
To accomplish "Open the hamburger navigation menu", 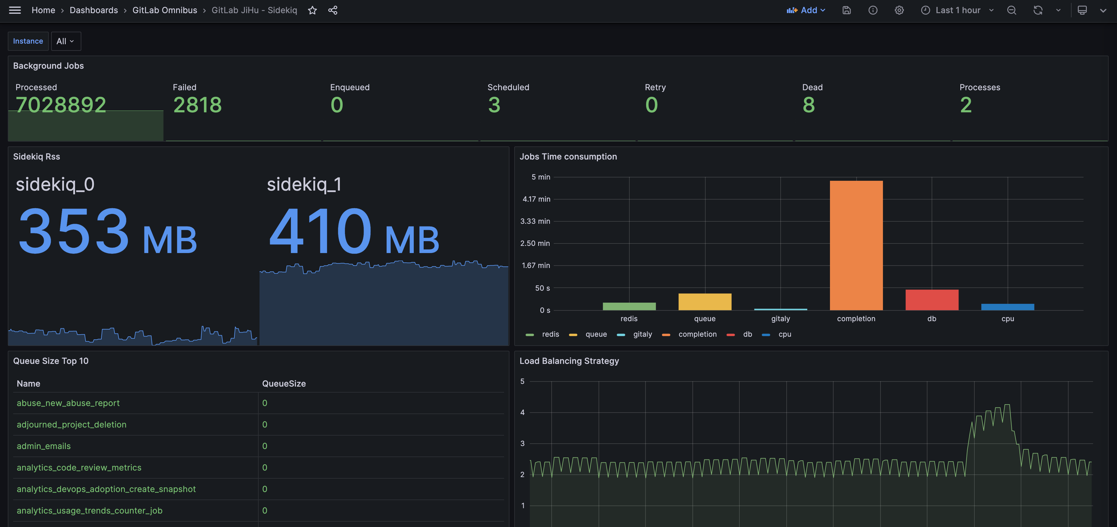I will coord(15,10).
